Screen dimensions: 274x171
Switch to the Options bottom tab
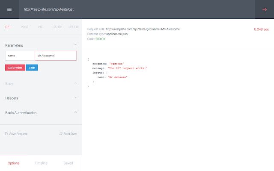coord(14,163)
